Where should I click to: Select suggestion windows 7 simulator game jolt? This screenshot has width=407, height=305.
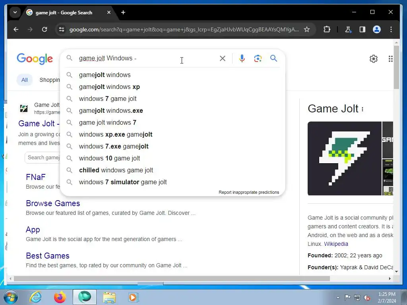click(x=172, y=182)
